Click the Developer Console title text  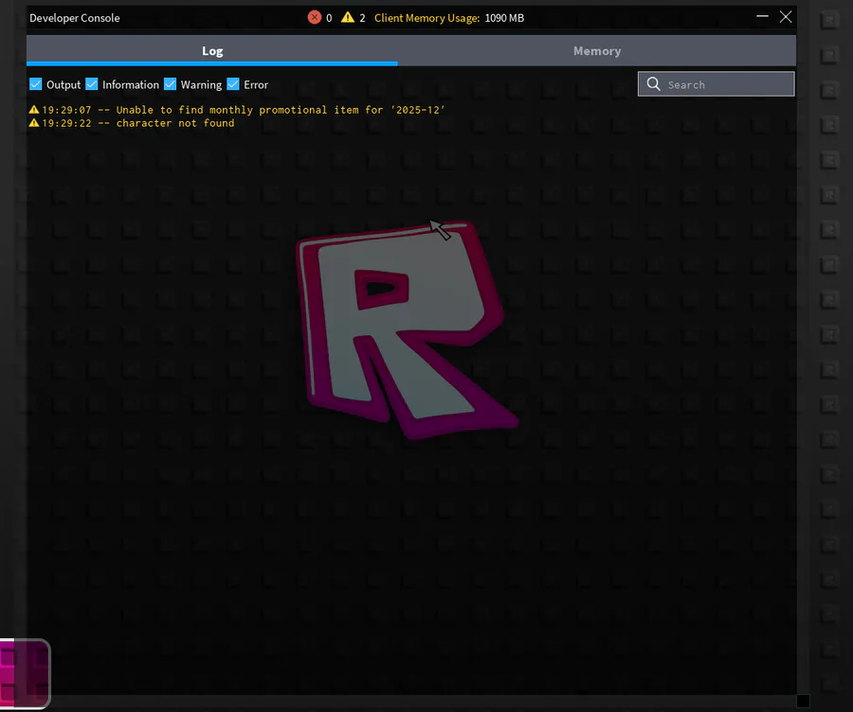(x=75, y=18)
